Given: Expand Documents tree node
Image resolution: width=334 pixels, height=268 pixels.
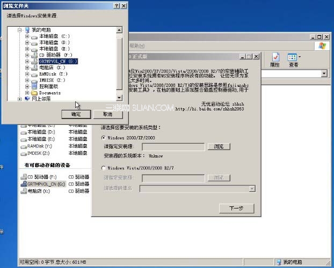Looking at the screenshot, I should (27, 93).
